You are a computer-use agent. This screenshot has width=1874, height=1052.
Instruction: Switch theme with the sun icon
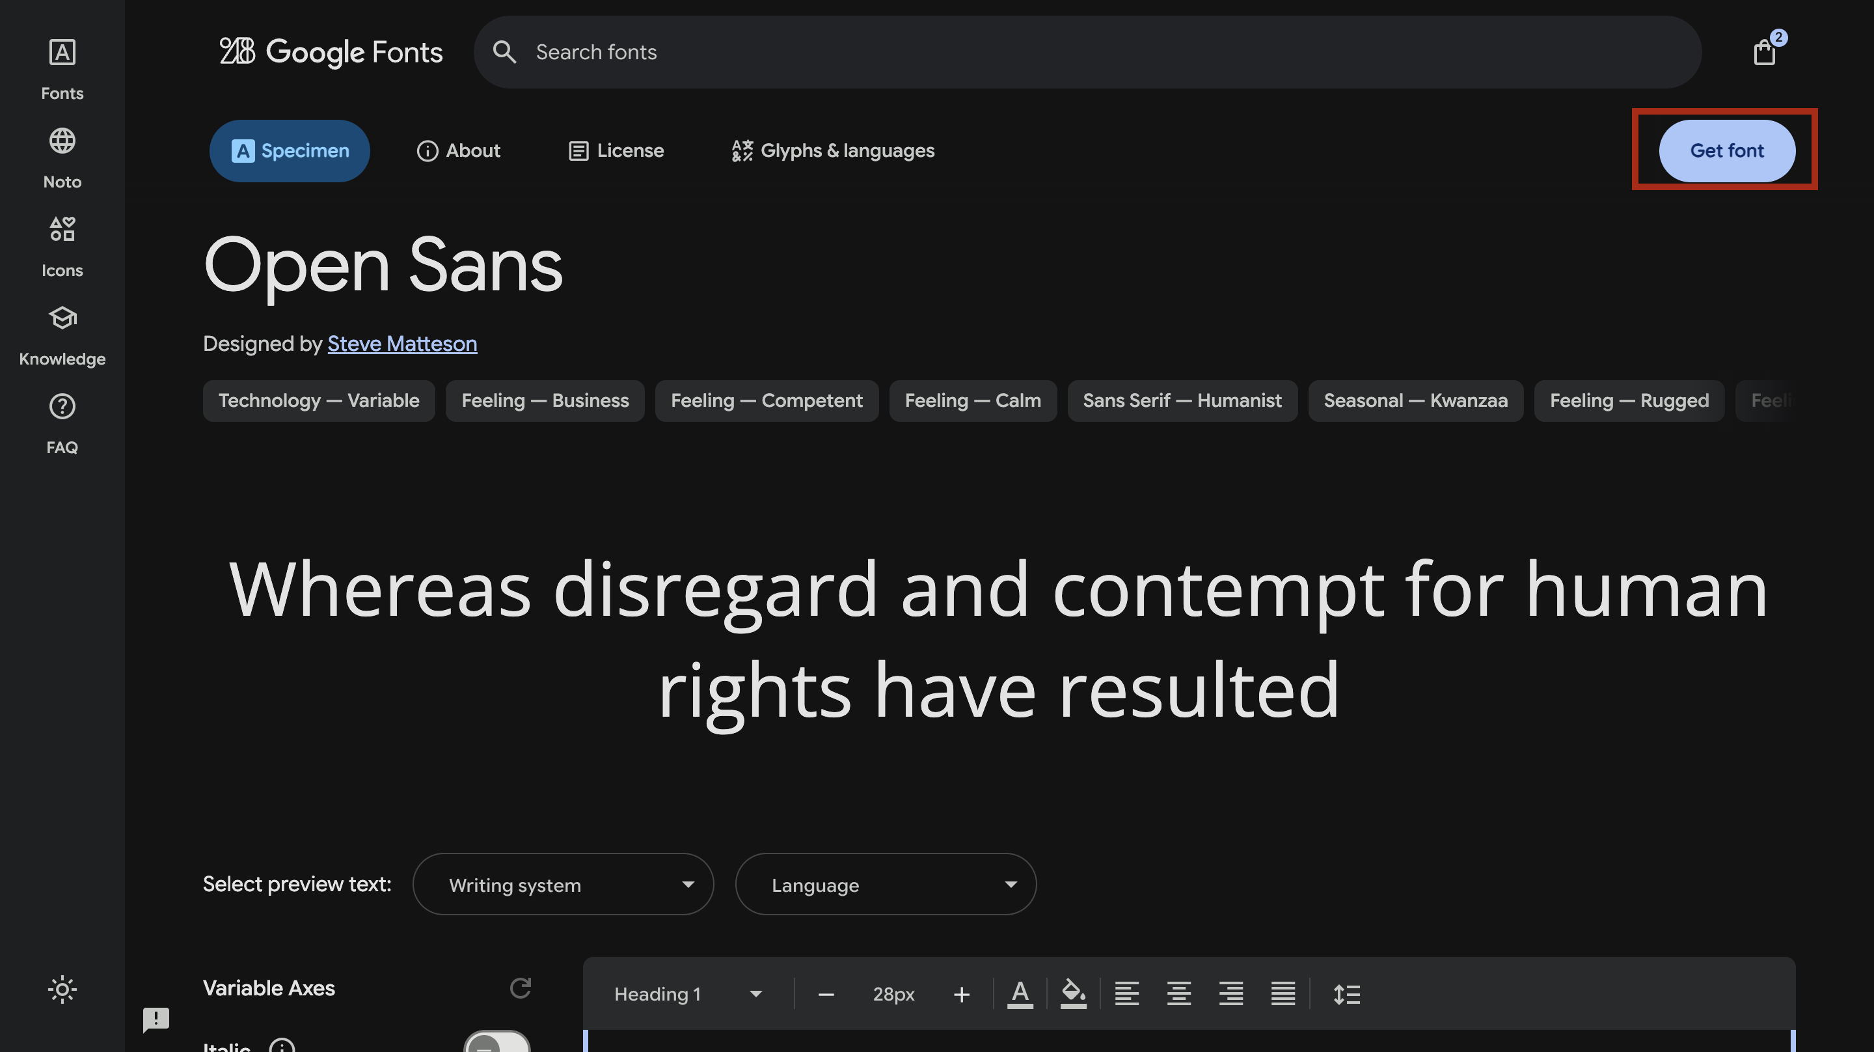click(62, 989)
